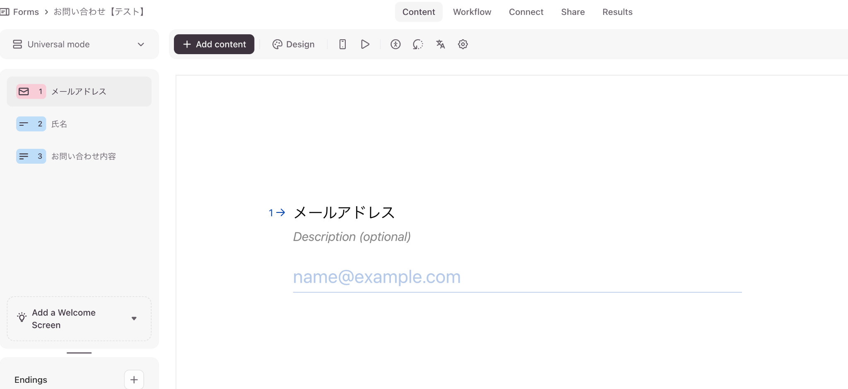Click the play preview icon
Image resolution: width=848 pixels, height=389 pixels.
coord(365,44)
